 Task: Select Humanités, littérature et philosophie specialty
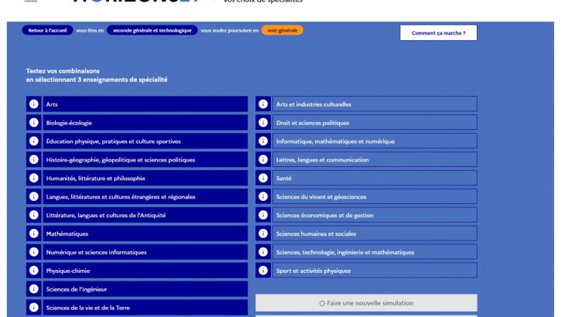coord(144,179)
